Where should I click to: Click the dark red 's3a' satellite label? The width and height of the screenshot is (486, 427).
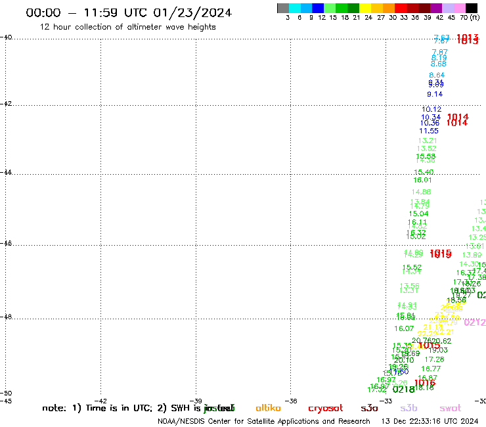pyautogui.click(x=369, y=409)
